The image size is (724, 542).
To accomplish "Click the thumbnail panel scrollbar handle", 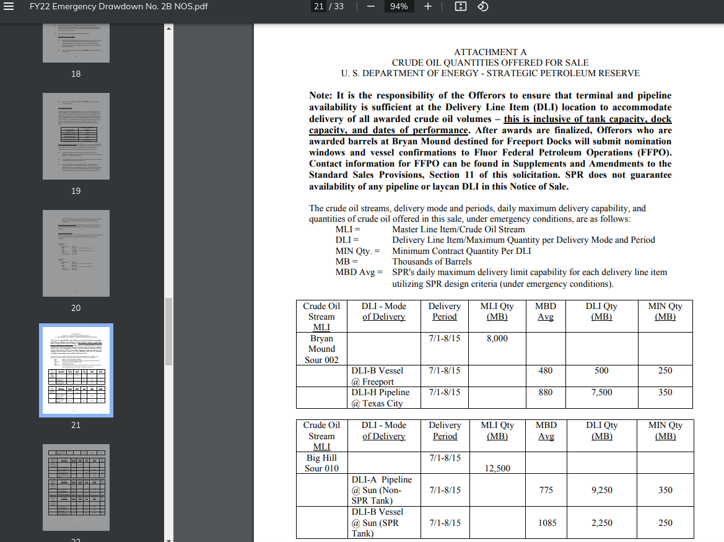I will pos(168,331).
